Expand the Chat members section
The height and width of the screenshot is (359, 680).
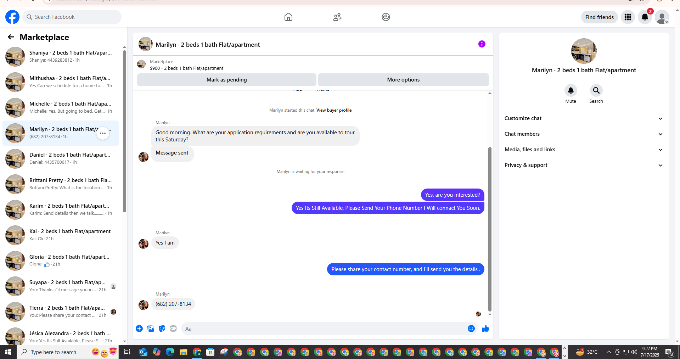pos(584,134)
